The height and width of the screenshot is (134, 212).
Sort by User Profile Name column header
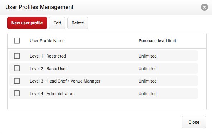pyautogui.click(x=47, y=41)
